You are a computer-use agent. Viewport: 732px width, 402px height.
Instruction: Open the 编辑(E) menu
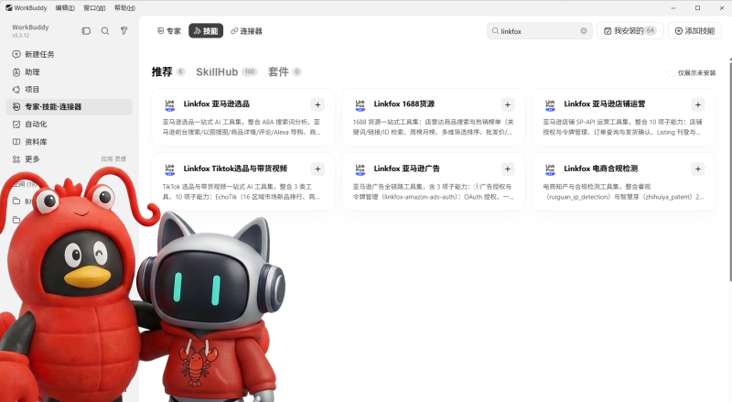pyautogui.click(x=65, y=8)
